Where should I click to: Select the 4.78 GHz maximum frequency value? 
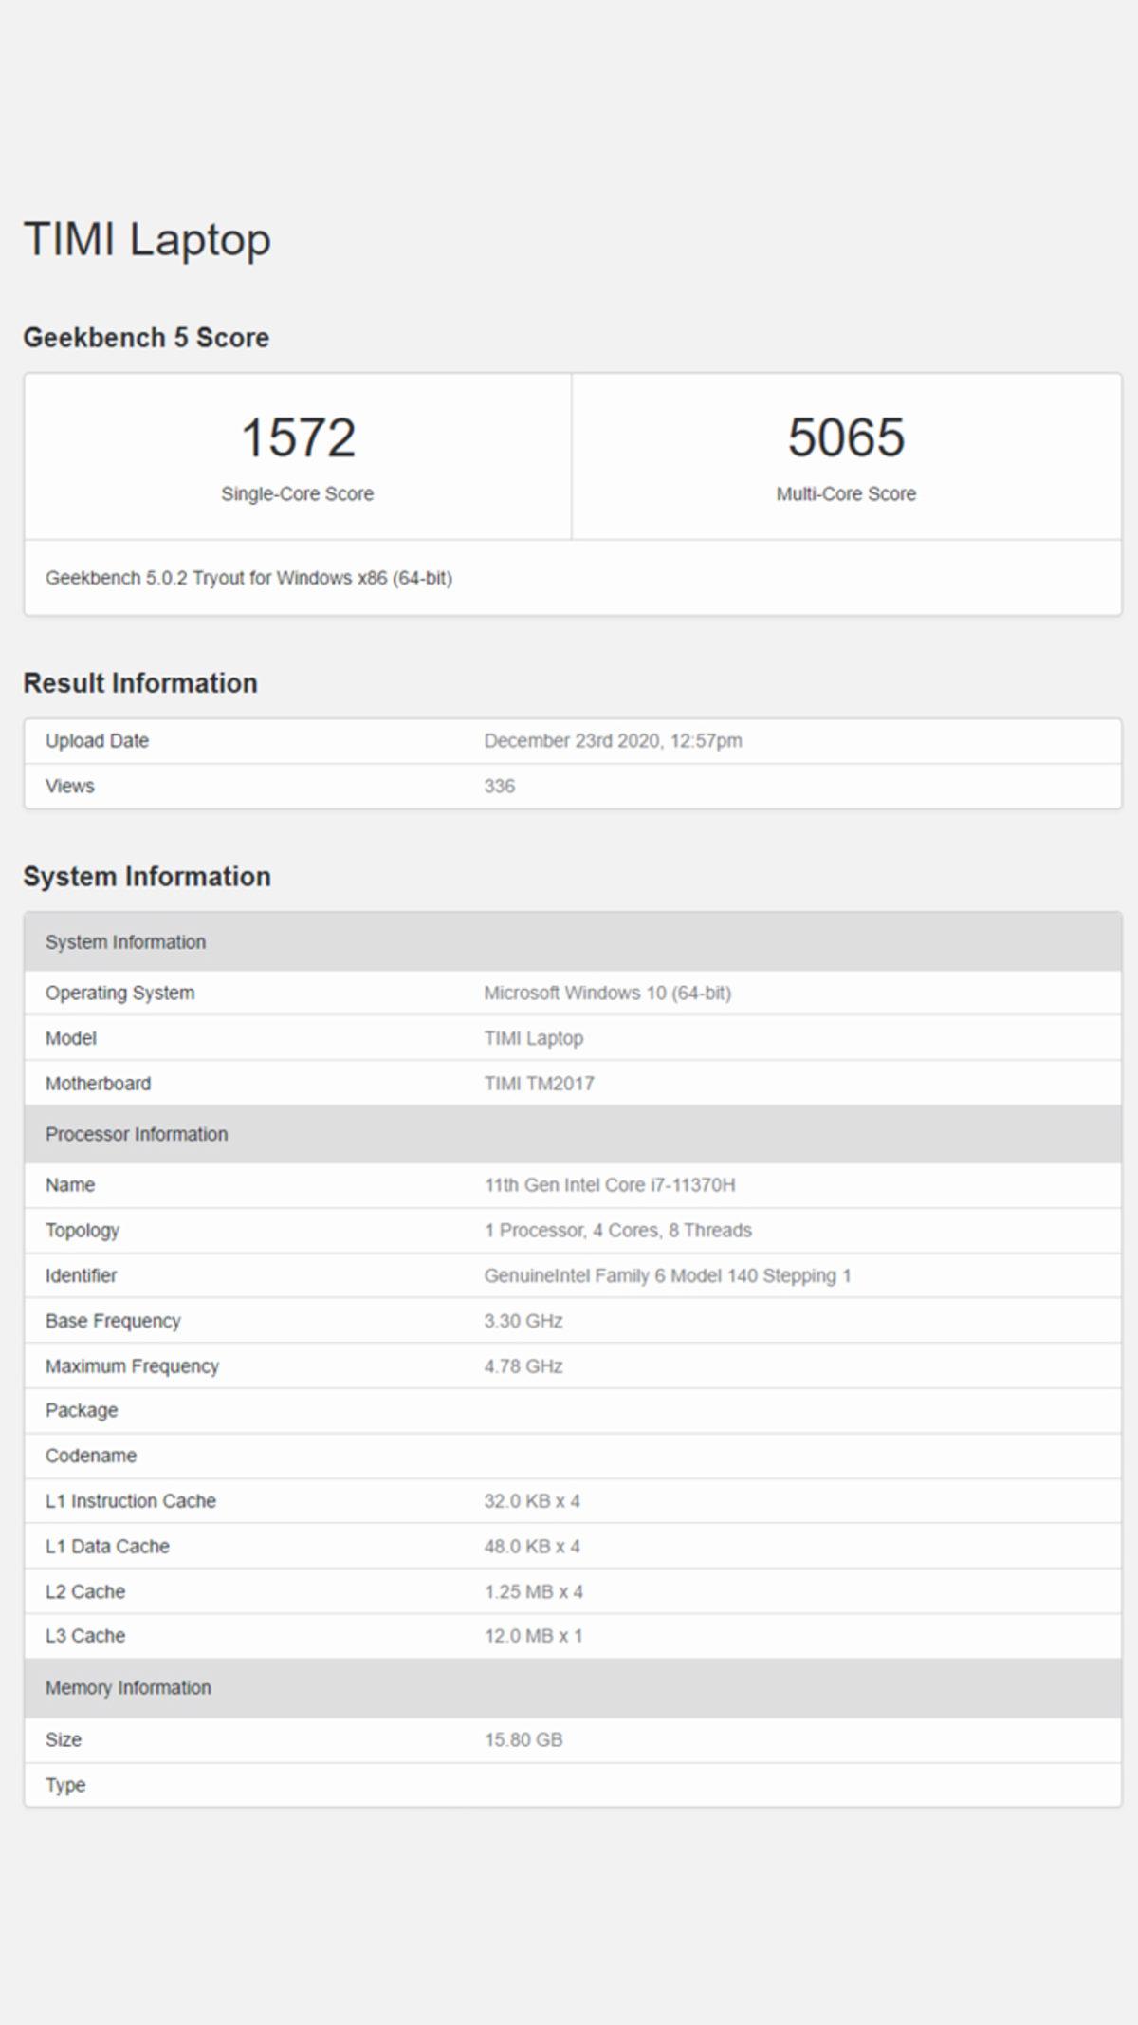coord(523,1366)
